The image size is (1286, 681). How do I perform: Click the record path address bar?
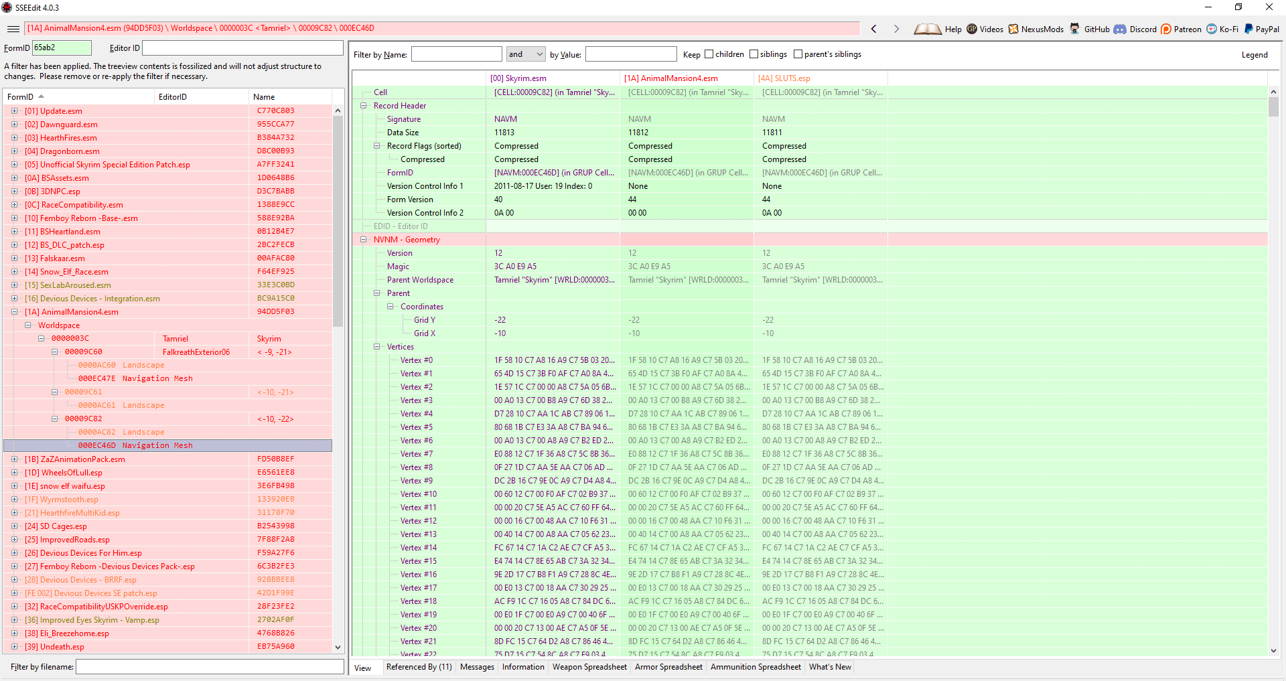442,28
